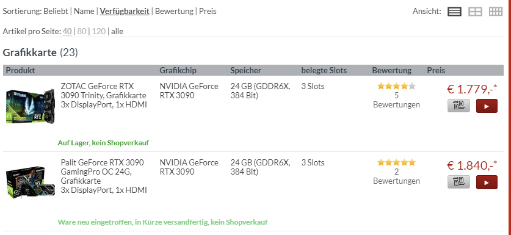This screenshot has height=235, width=511.
Task: Click the ZOTAC graphics card thumbnail
Action: (31, 106)
